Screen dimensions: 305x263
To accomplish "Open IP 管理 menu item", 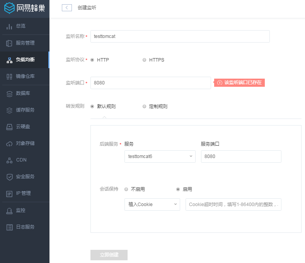I will click(x=25, y=193).
